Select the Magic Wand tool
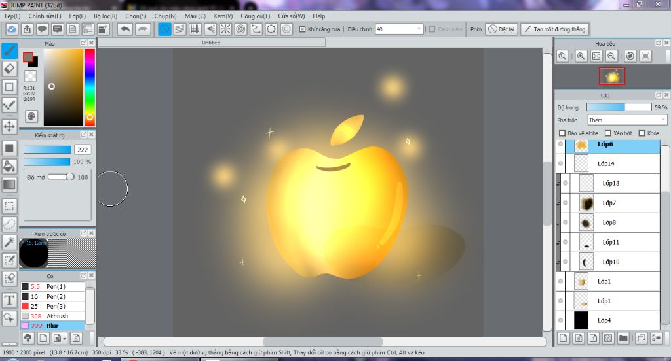Image resolution: width=671 pixels, height=361 pixels. click(x=9, y=242)
